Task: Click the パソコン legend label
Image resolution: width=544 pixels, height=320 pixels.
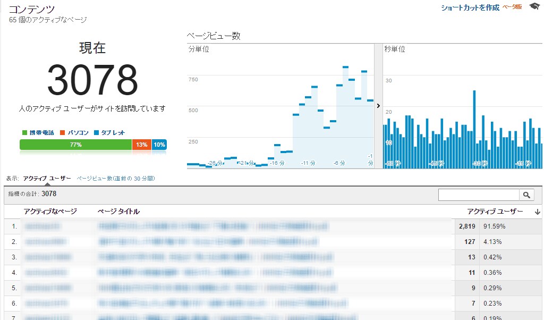Action: coord(78,132)
